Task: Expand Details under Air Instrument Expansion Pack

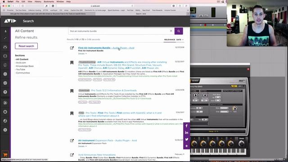Action: [x=82, y=146]
